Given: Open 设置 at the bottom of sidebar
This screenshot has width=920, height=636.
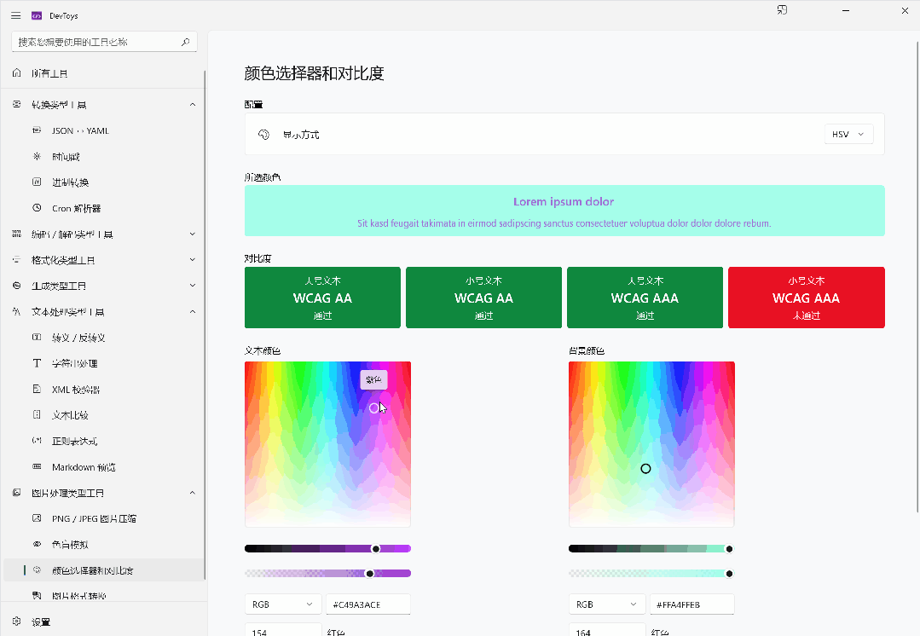Looking at the screenshot, I should (x=40, y=622).
